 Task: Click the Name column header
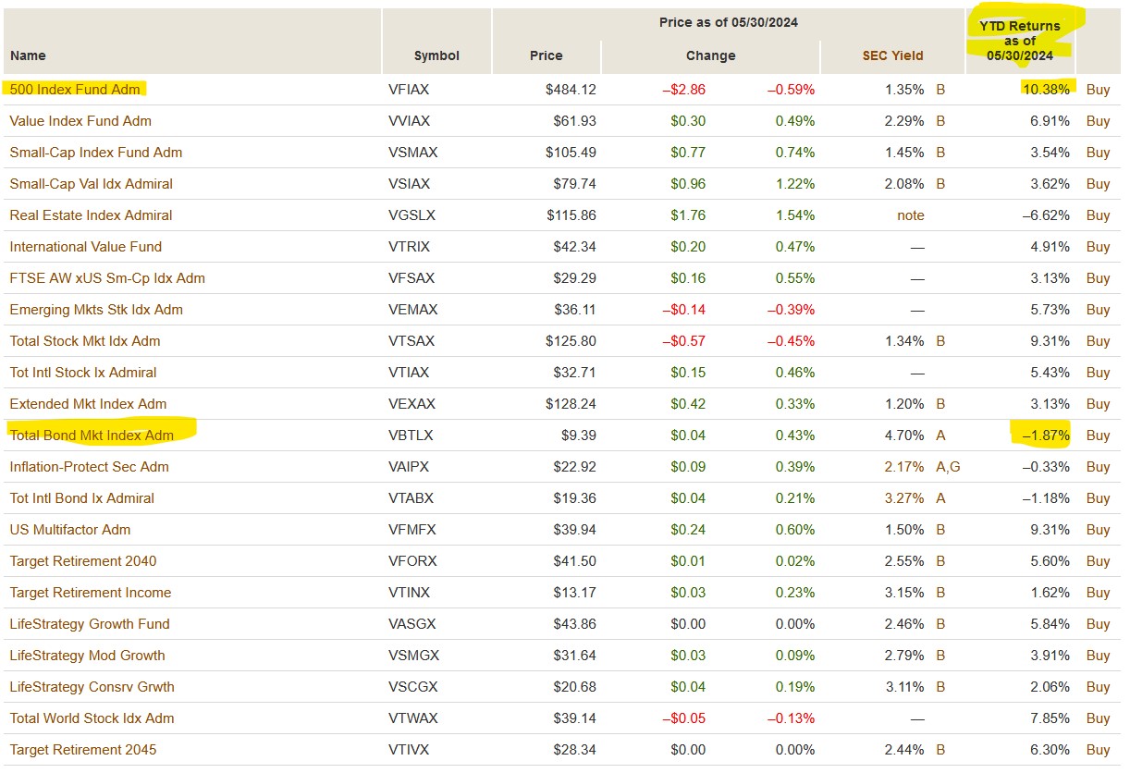pos(28,55)
